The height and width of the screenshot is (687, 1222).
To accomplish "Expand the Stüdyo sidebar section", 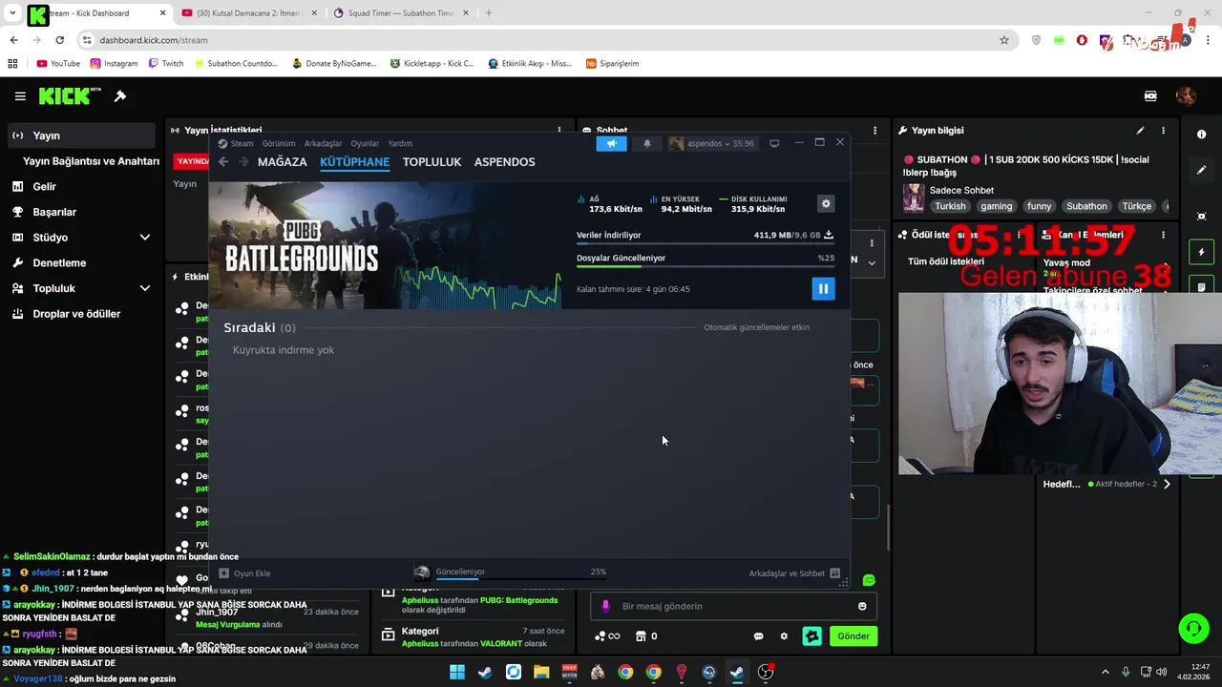I will click(81, 238).
